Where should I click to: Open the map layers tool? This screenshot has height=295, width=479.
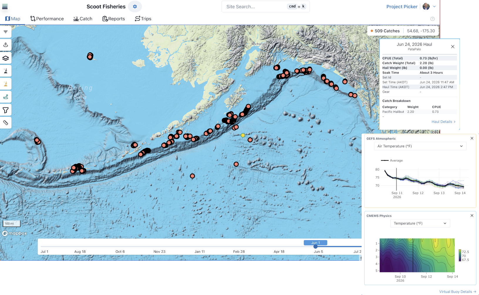[x=6, y=58]
